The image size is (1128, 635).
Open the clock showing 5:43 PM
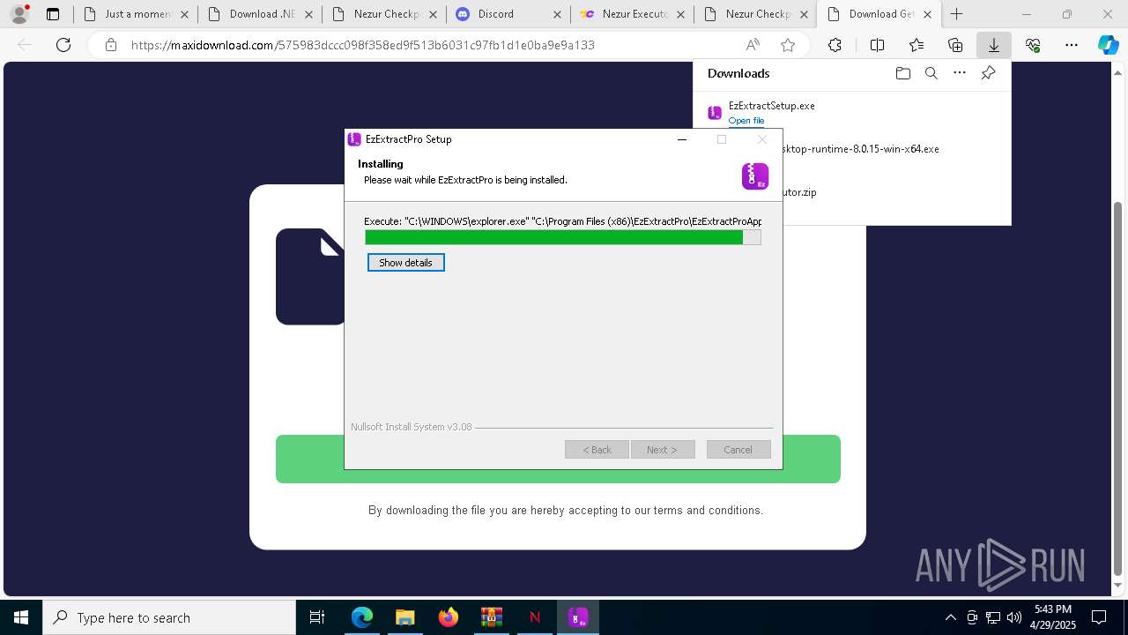[1052, 617]
